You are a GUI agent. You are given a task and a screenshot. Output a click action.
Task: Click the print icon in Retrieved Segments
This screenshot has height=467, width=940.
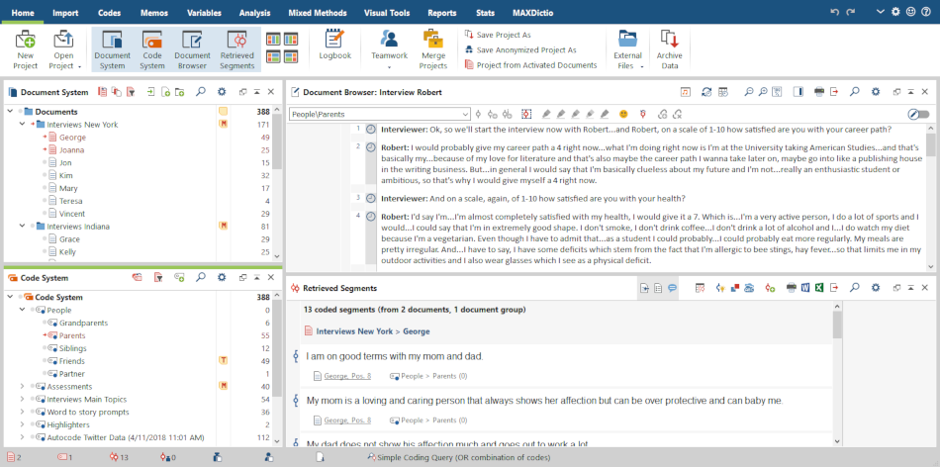792,288
